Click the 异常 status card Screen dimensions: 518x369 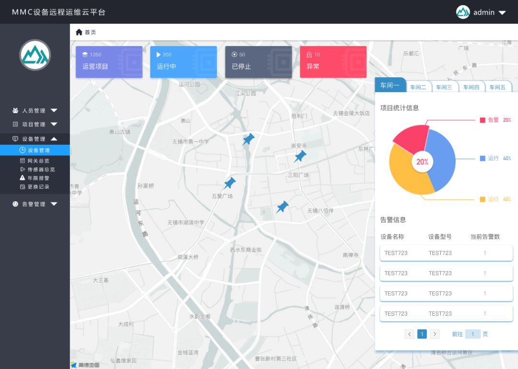333,62
